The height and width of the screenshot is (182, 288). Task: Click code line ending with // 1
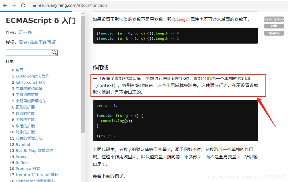[138, 38]
